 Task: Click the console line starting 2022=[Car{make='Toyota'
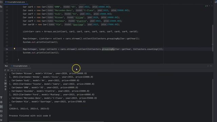[x=52, y=84]
